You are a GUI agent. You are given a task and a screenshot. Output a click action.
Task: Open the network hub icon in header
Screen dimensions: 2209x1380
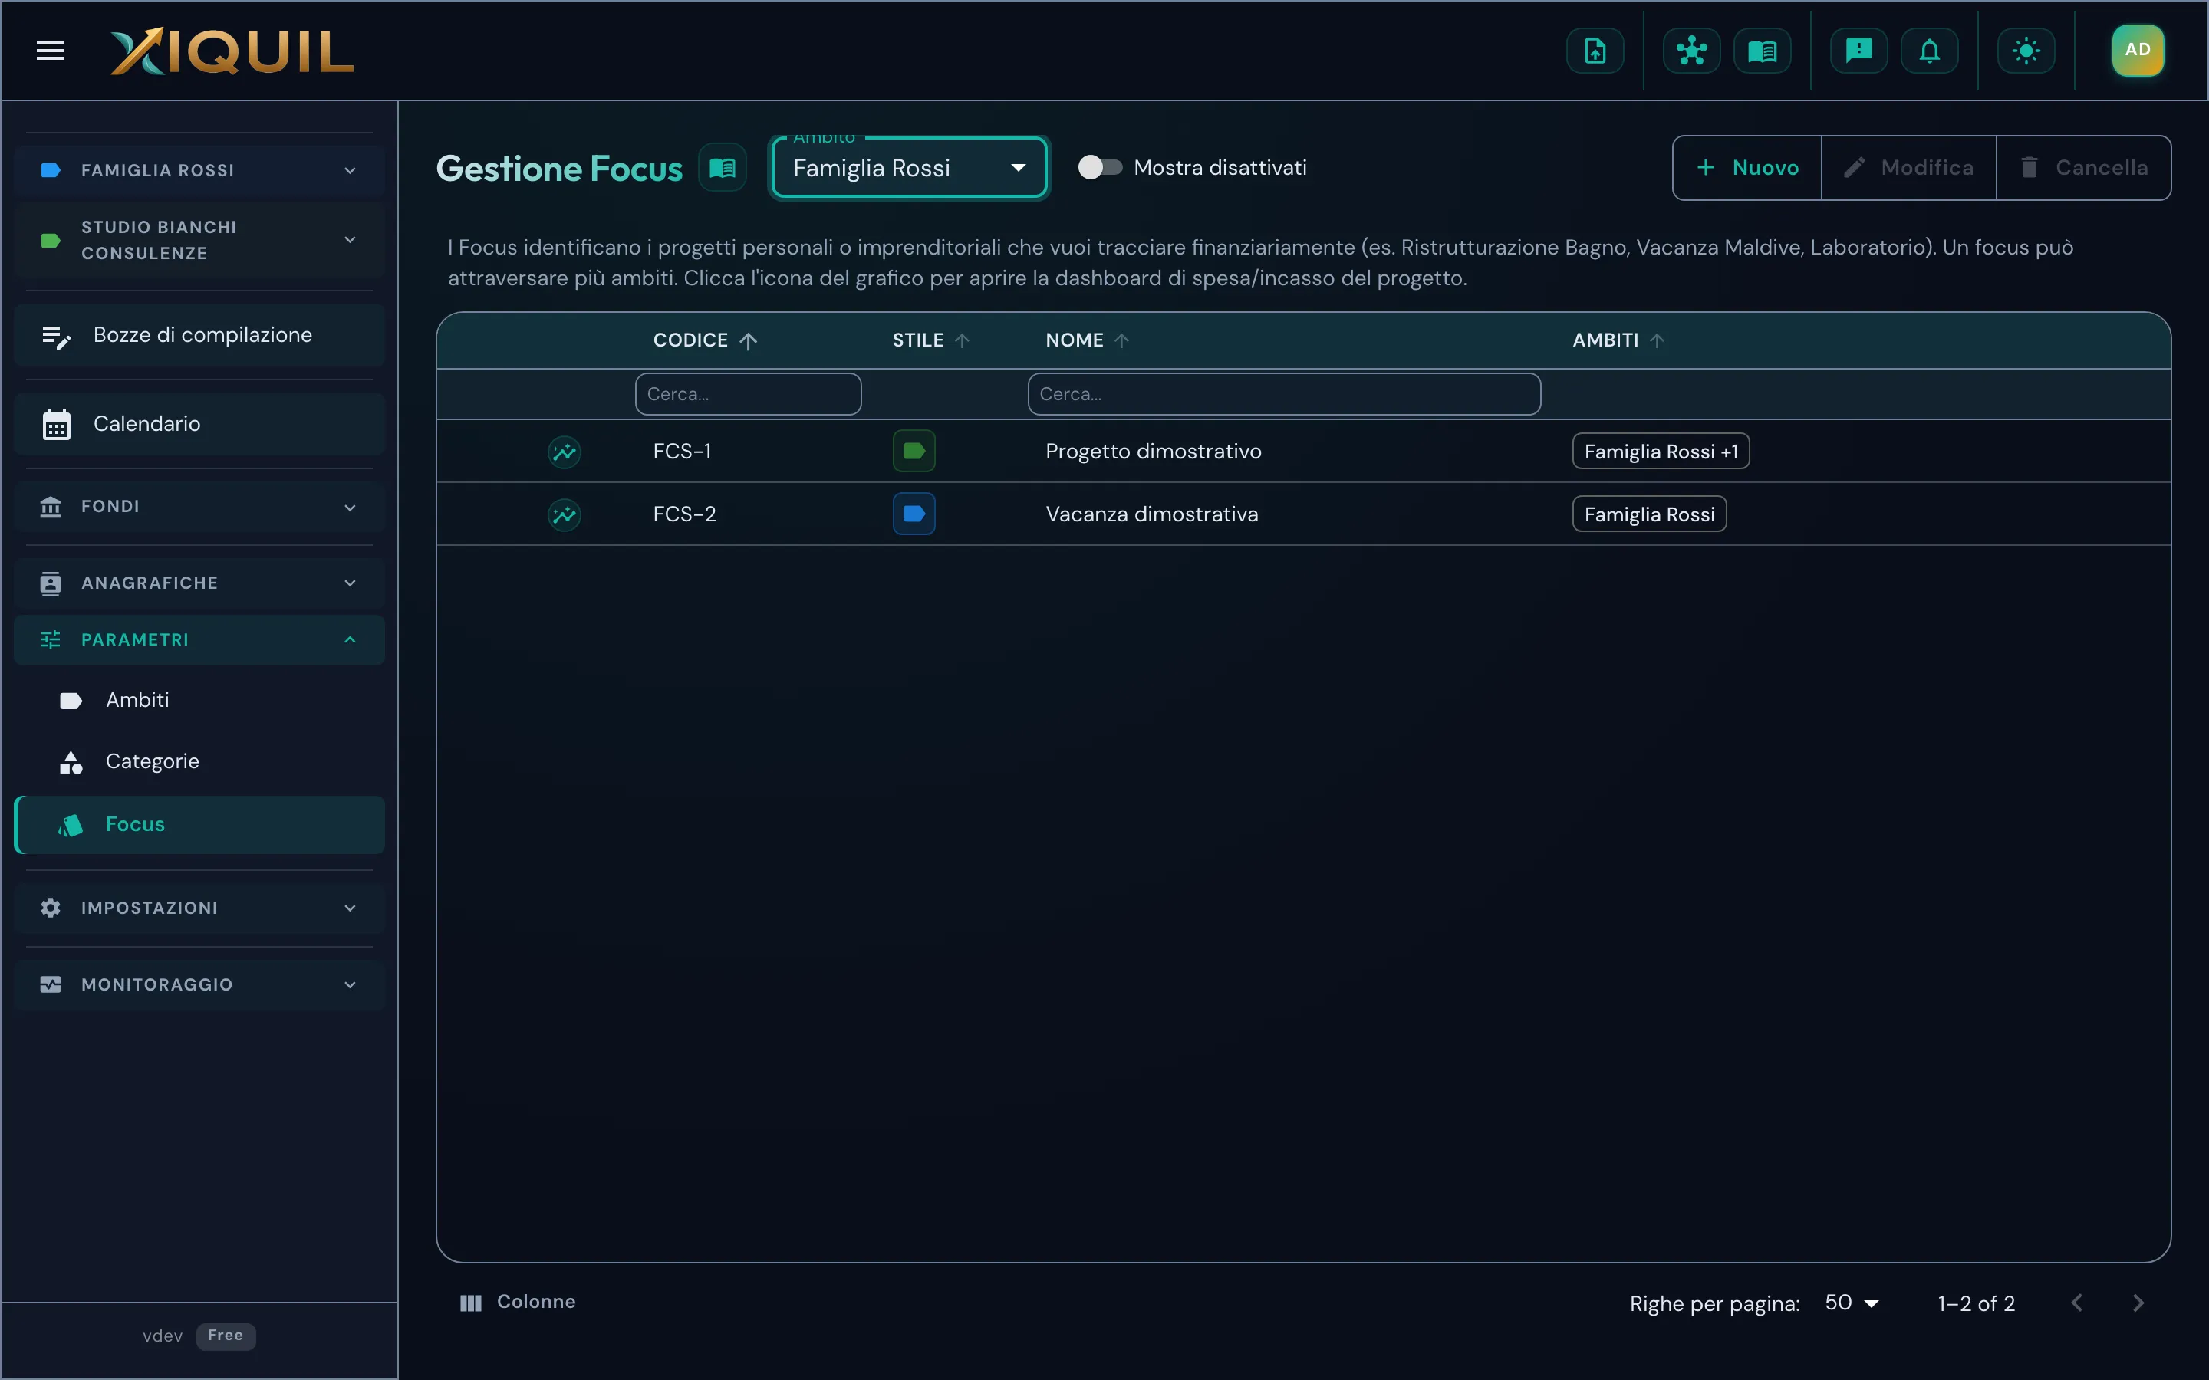[x=1691, y=50]
